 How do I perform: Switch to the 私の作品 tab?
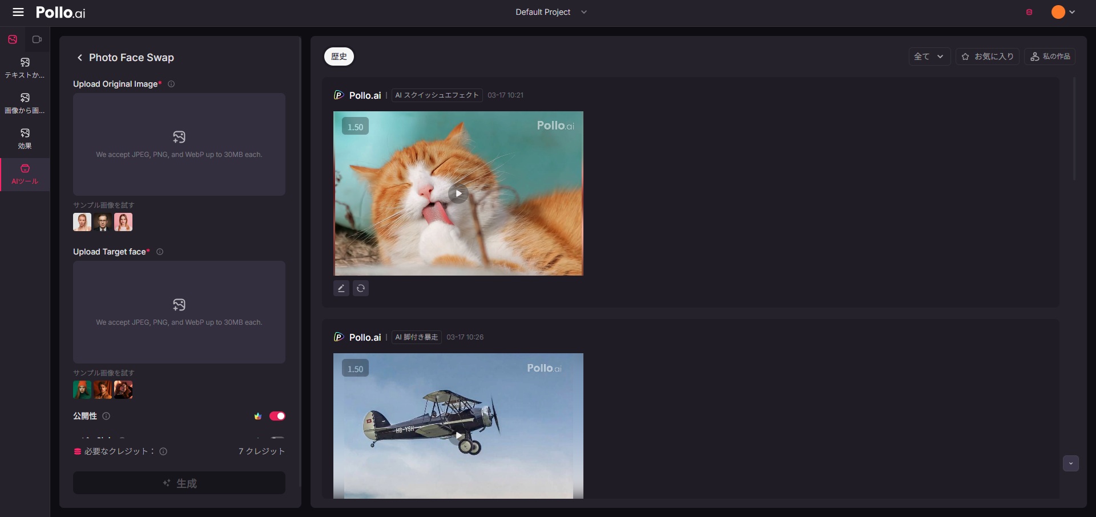[x=1050, y=56]
